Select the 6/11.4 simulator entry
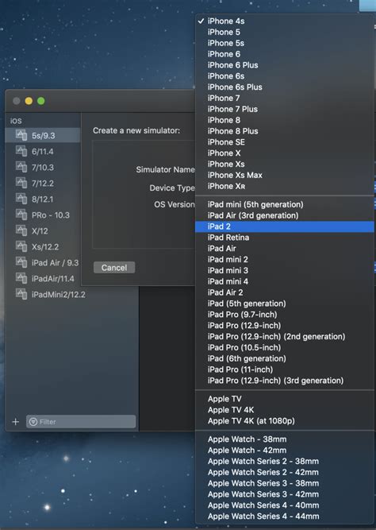The image size is (376, 530). pos(43,151)
